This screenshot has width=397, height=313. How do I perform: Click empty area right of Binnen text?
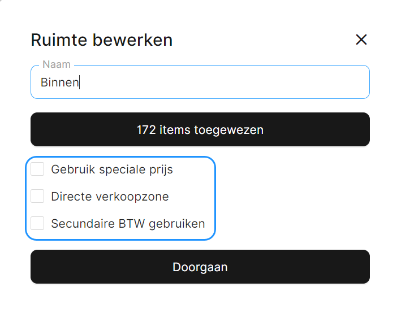coord(226,82)
